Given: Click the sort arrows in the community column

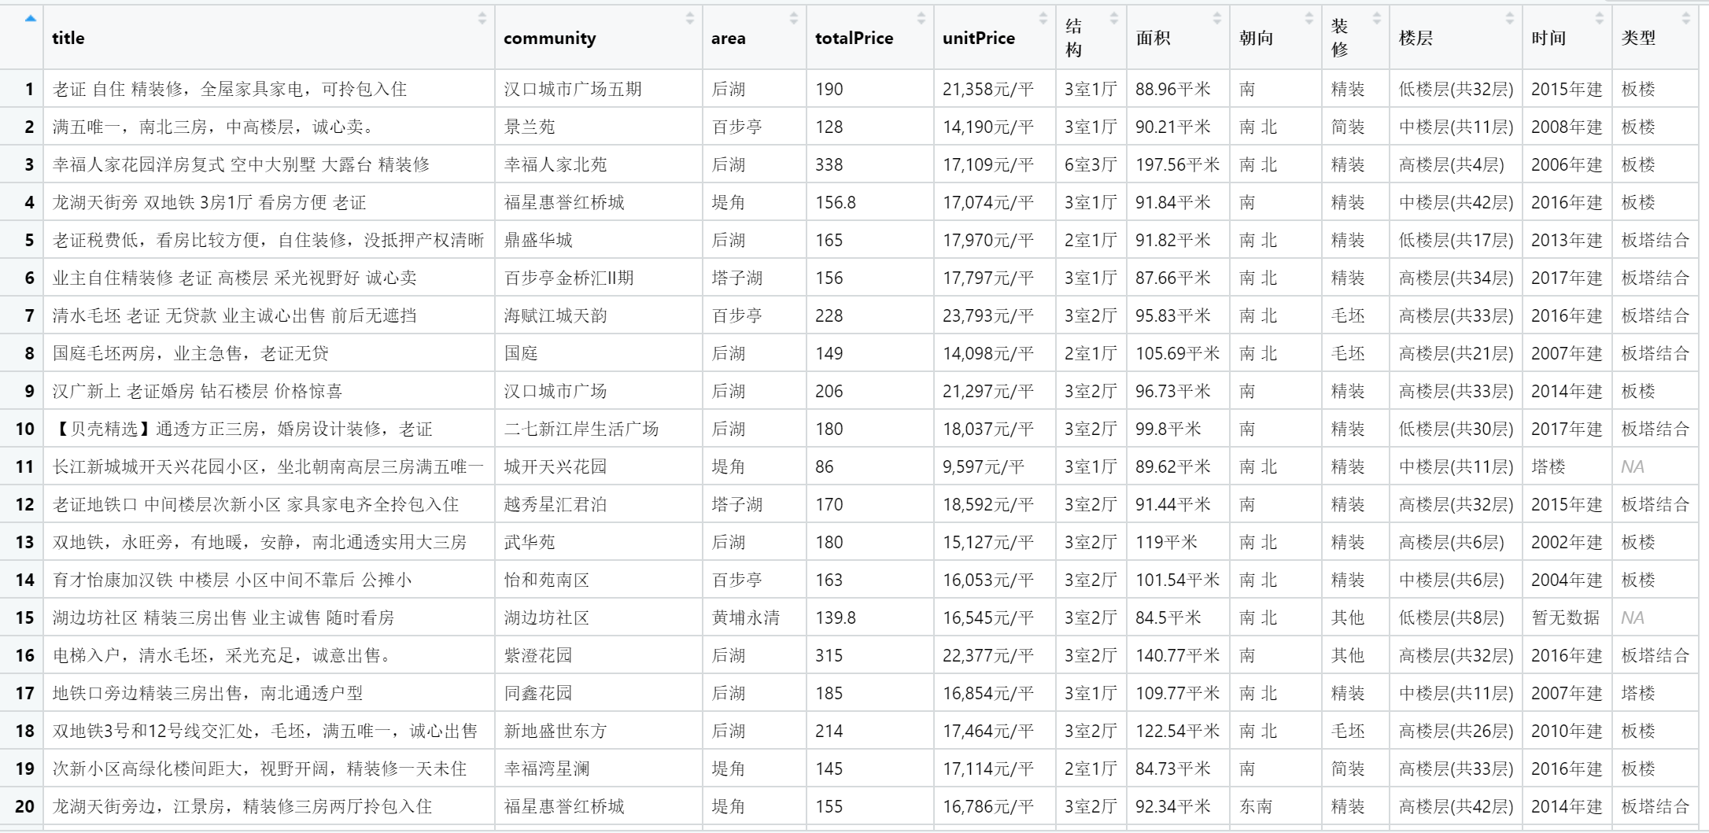Looking at the screenshot, I should (x=689, y=18).
